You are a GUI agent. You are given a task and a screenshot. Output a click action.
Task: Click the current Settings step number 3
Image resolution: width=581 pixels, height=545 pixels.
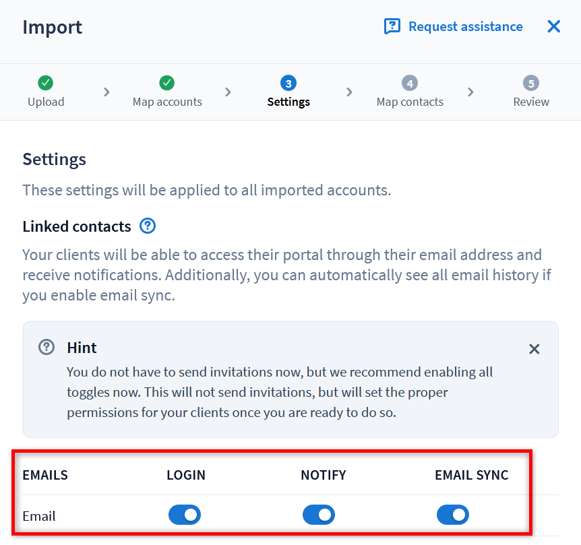point(288,83)
